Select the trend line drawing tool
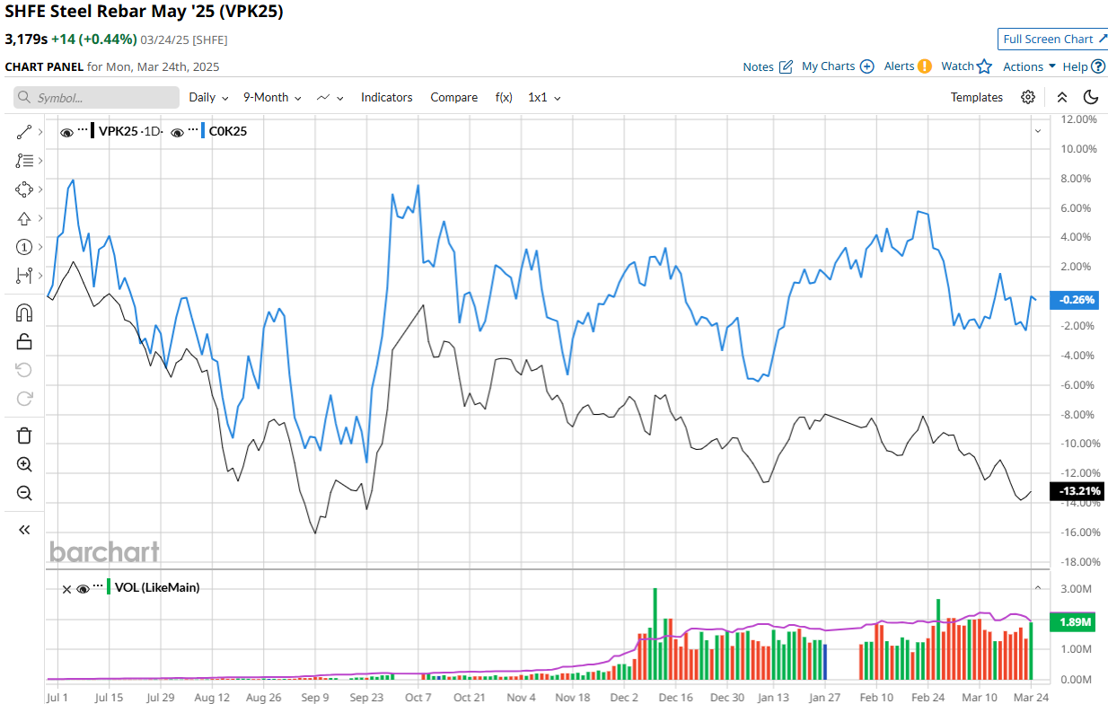The height and width of the screenshot is (704, 1108). click(24, 132)
